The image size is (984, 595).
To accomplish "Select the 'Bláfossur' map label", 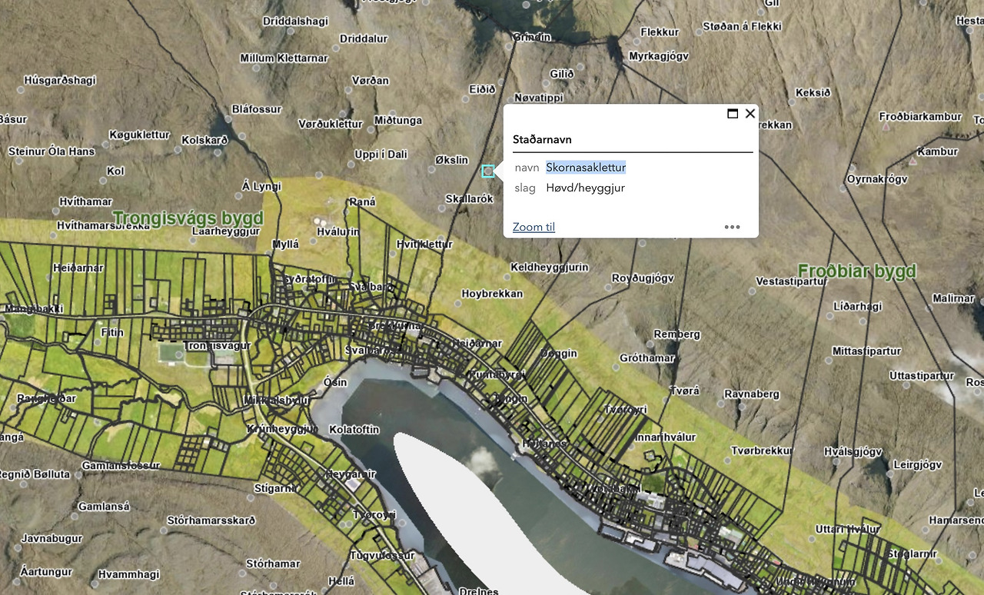I will pyautogui.click(x=257, y=109).
